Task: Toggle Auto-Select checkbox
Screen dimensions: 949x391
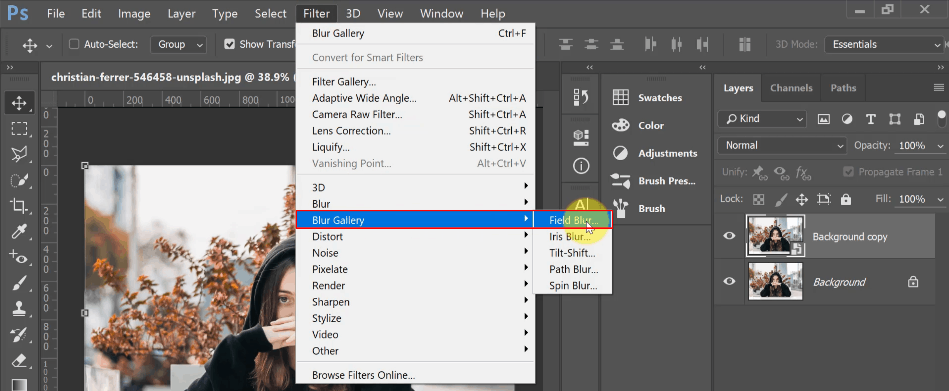Action: (x=74, y=44)
